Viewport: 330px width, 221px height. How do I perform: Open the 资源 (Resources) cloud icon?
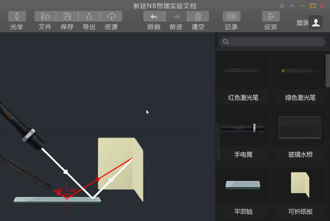click(111, 16)
